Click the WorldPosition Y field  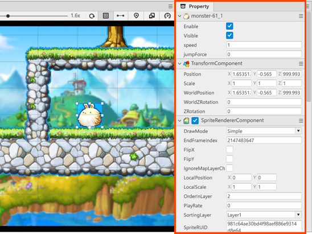267,93
